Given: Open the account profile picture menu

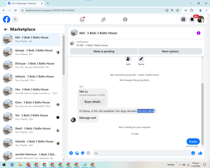Looking at the screenshot, I should [201, 19].
